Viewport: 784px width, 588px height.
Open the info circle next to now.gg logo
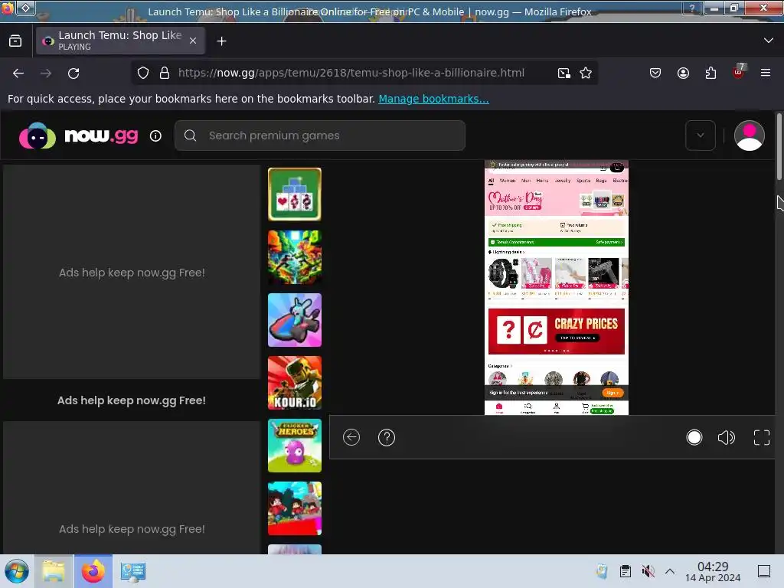155,136
